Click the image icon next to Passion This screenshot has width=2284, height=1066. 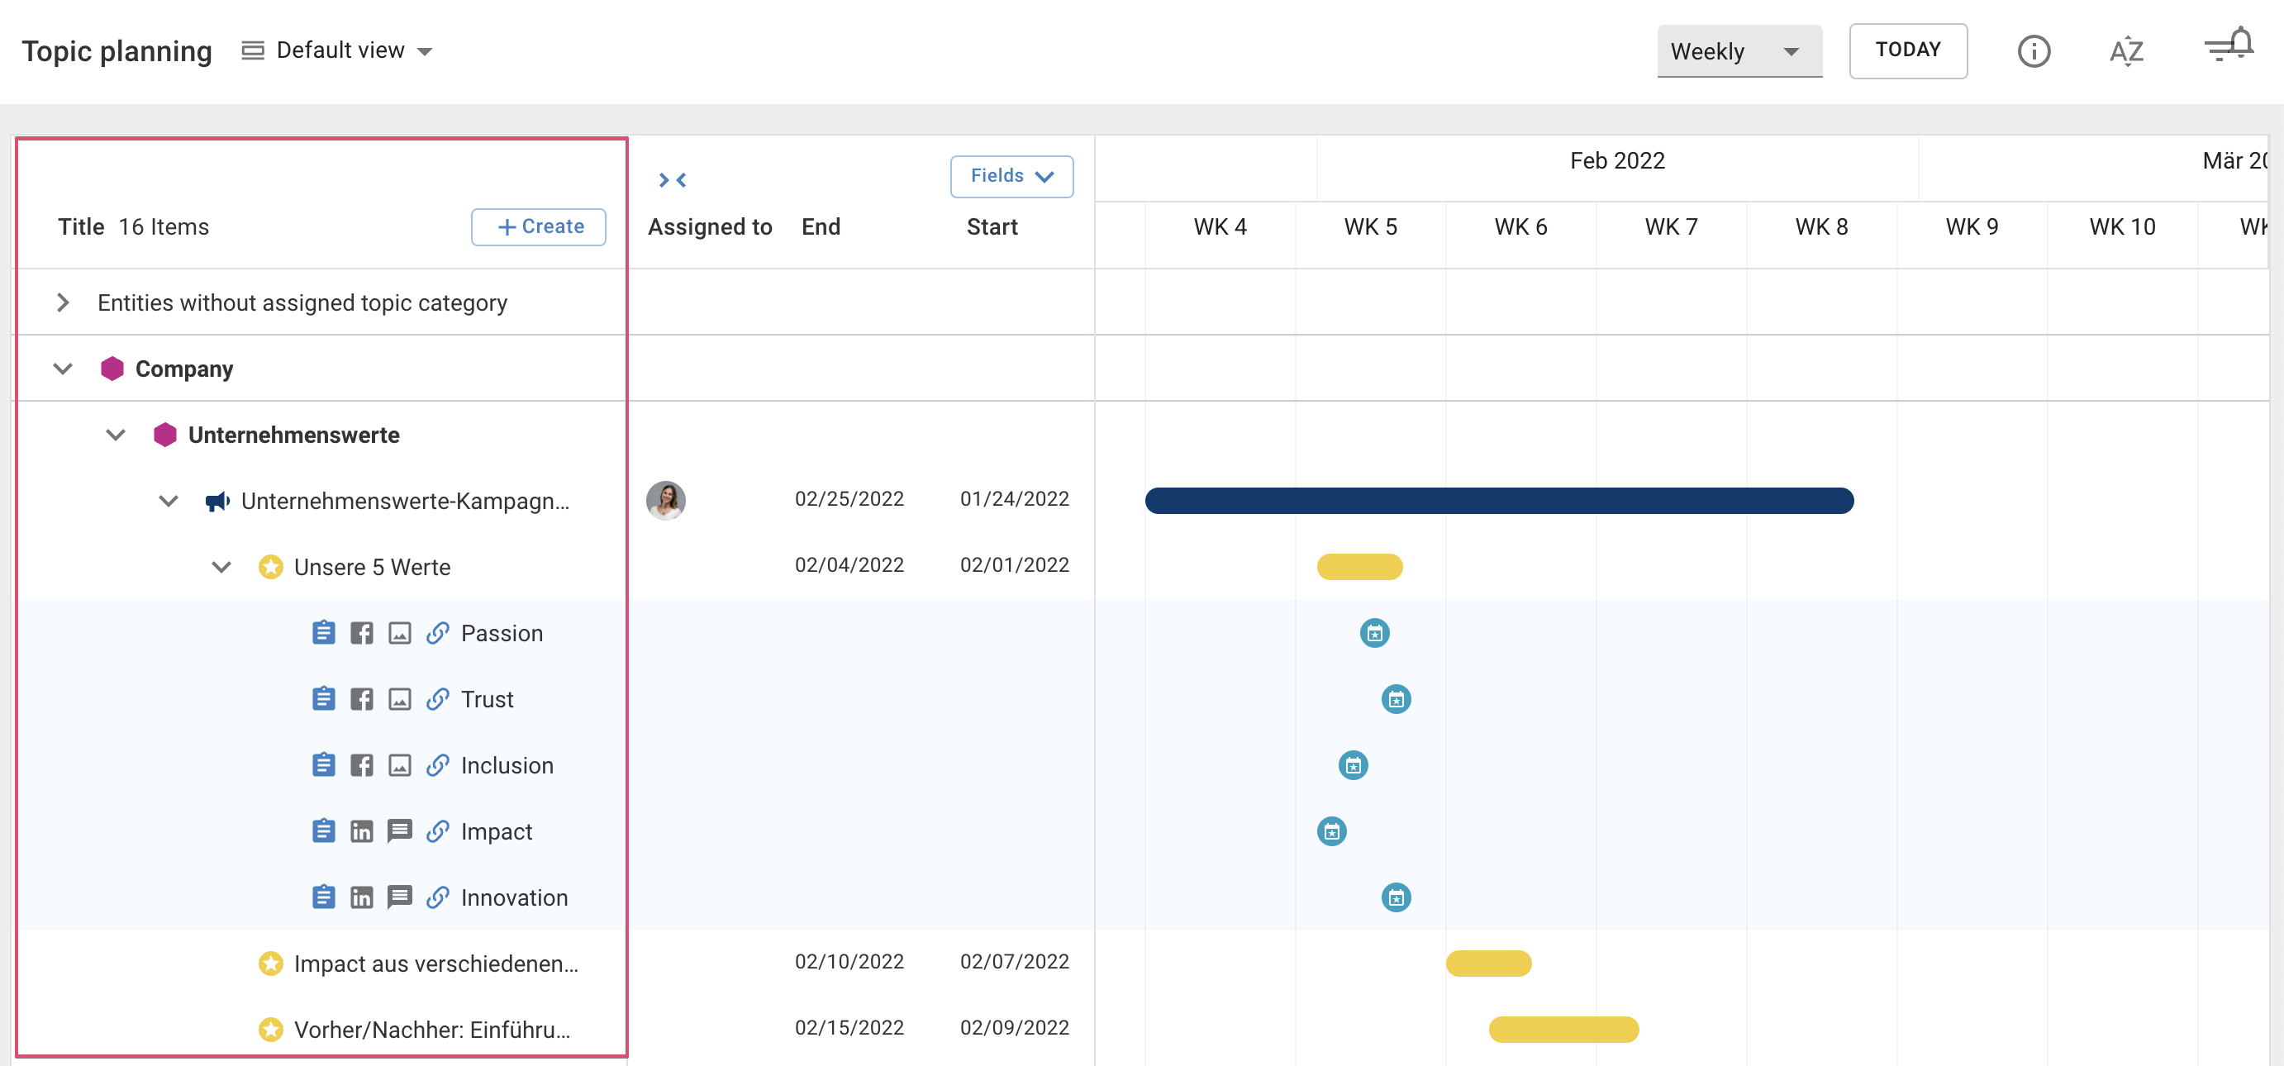click(399, 632)
